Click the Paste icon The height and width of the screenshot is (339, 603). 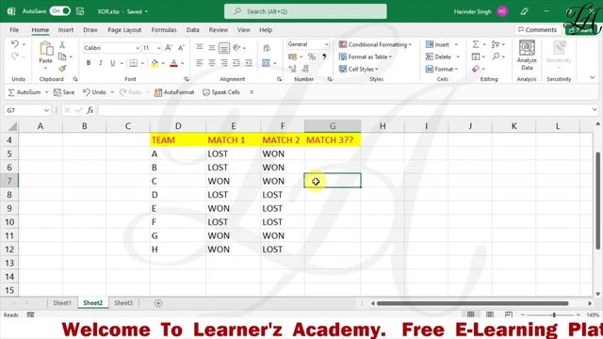(46, 49)
